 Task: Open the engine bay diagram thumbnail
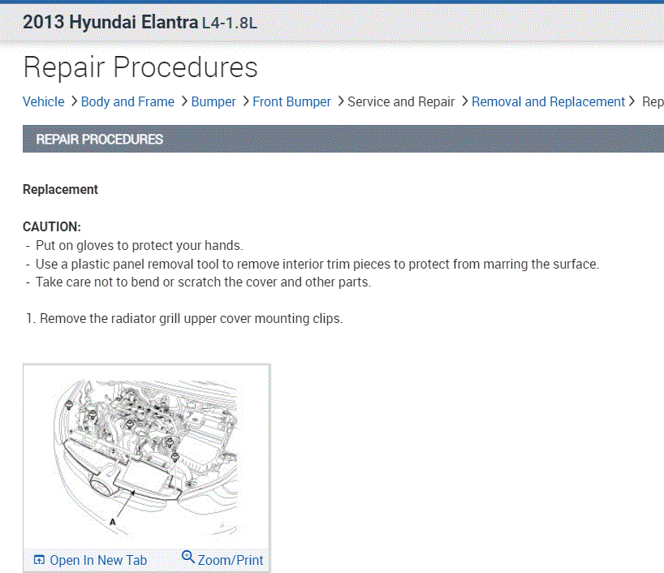coord(147,457)
